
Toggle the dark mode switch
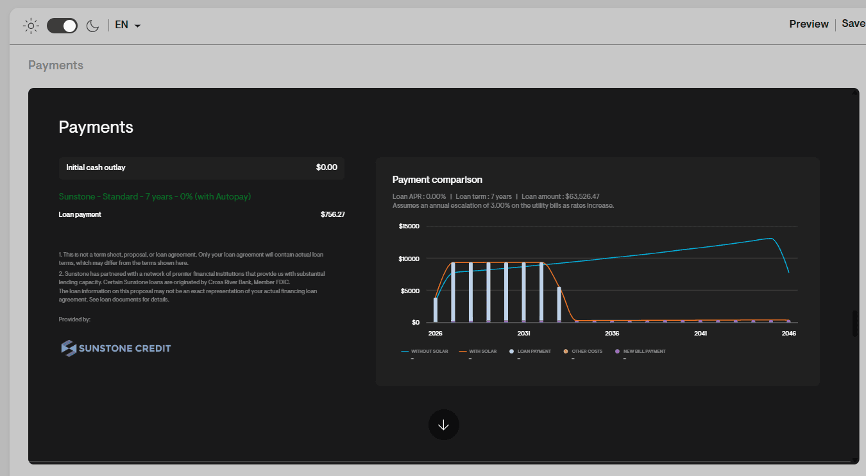62,26
